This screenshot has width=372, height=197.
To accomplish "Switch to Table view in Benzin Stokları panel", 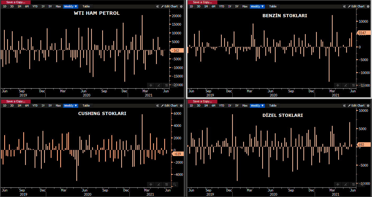I will point(273,6).
